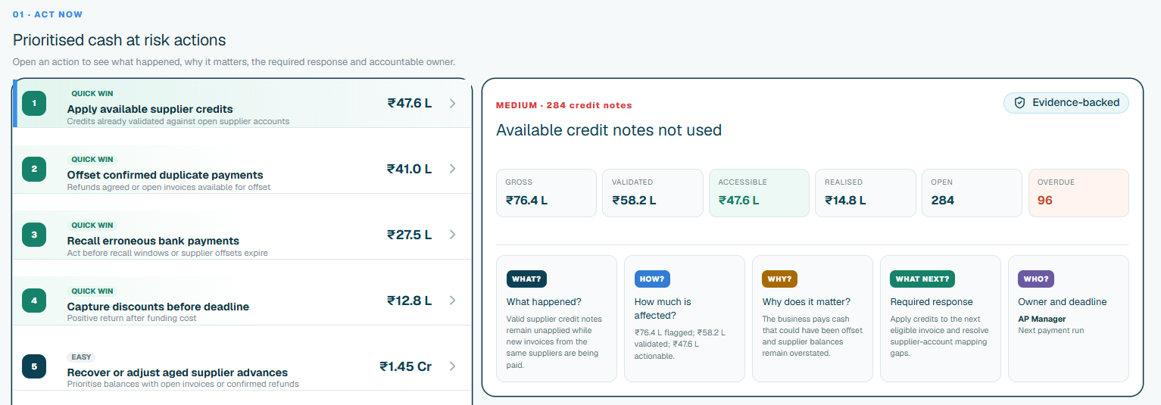Click the AP Manager owner name
This screenshot has width=1161, height=405.
click(1042, 319)
